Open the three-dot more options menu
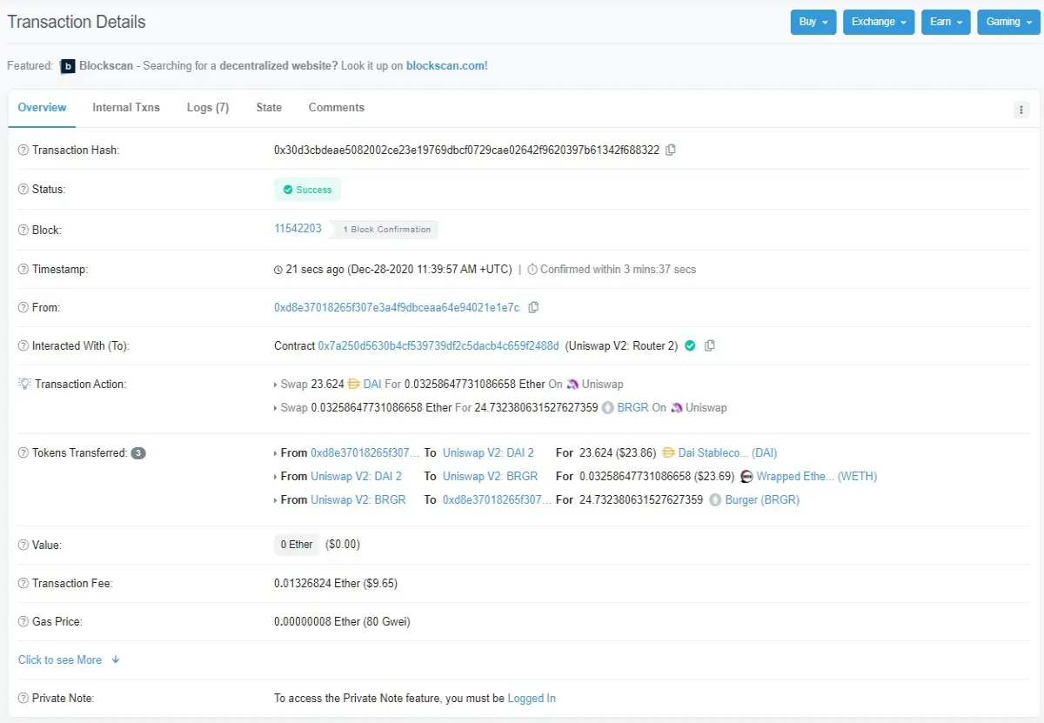 pos(1021,110)
